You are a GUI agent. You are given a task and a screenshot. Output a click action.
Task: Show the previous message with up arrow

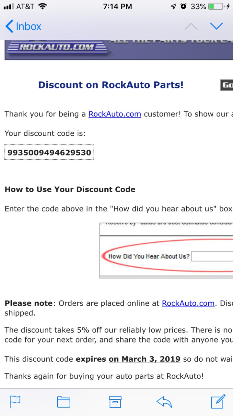191,26
